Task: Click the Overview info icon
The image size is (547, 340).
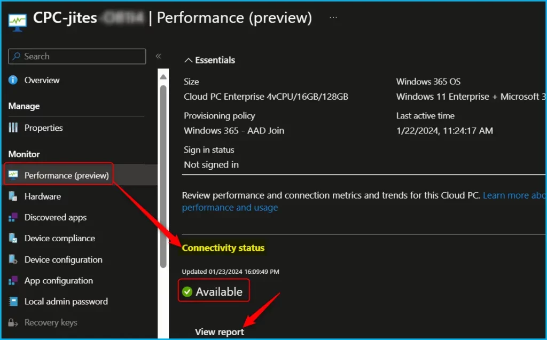Action: [13, 80]
